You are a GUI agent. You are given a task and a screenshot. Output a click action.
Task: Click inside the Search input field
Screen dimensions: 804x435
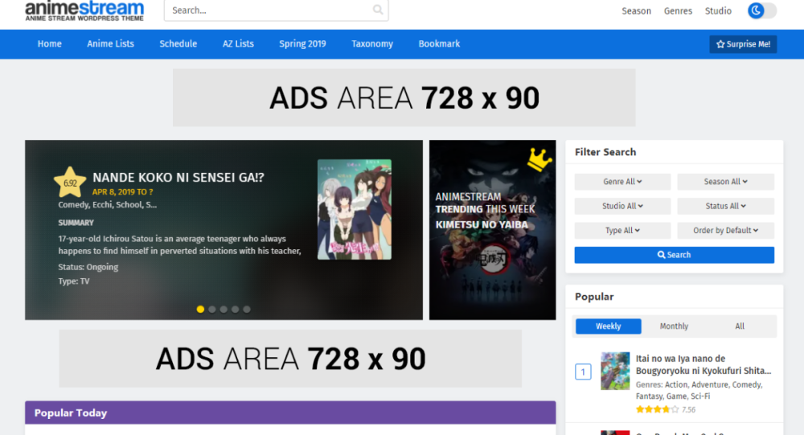(269, 10)
